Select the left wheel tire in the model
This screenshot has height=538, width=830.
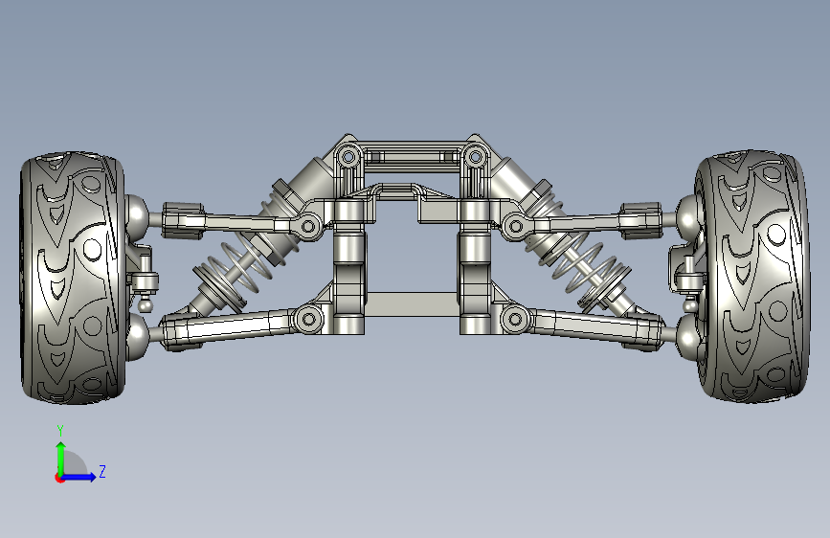tap(73, 278)
